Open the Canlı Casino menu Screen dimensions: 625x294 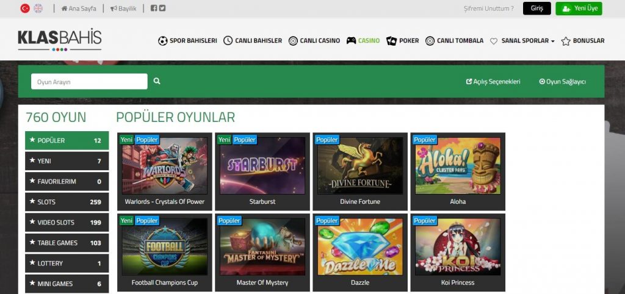(320, 41)
